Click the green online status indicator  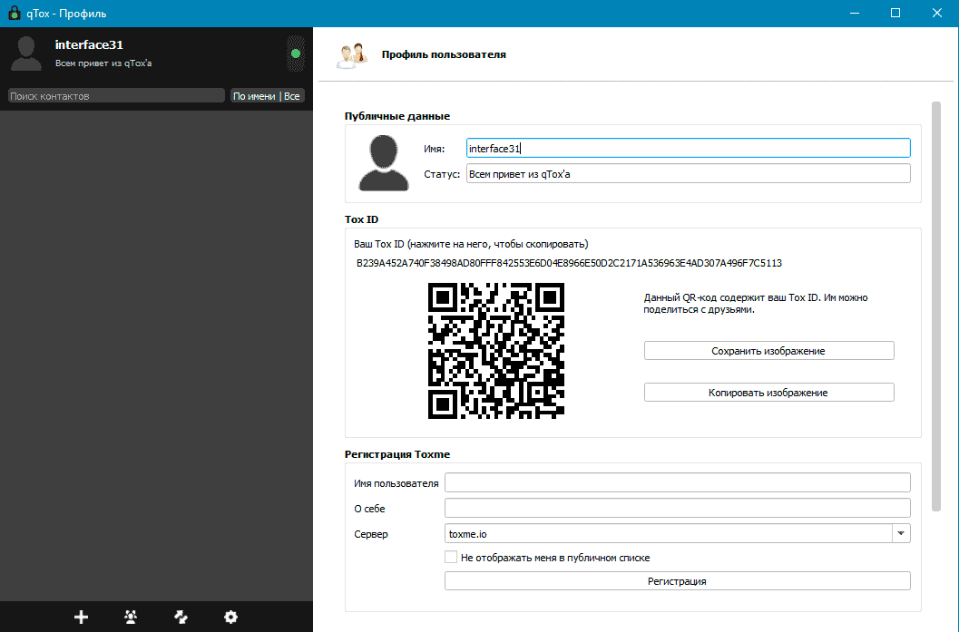(296, 54)
